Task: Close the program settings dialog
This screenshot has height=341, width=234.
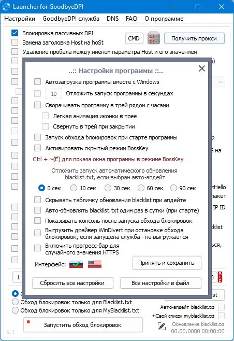Action: pyautogui.click(x=202, y=68)
